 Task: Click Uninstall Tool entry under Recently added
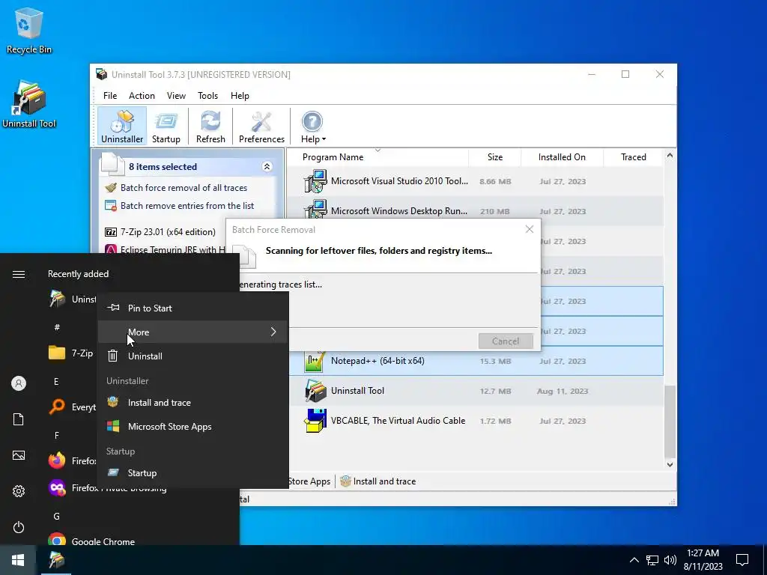click(x=72, y=299)
